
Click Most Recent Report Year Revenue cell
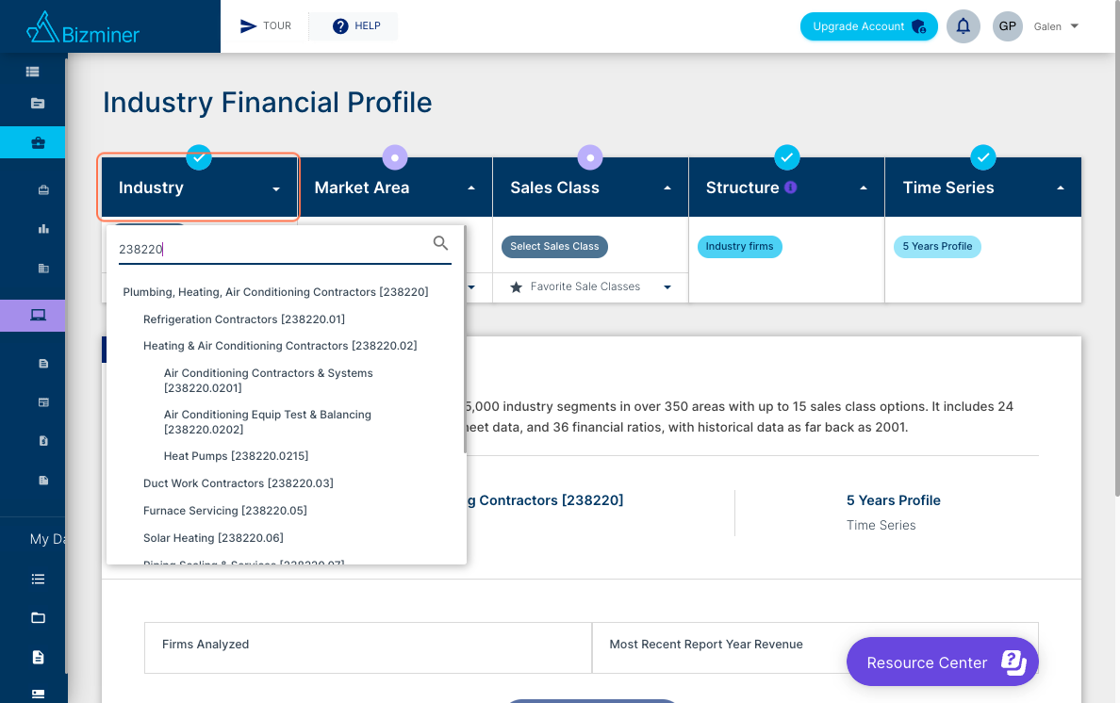(x=815, y=648)
